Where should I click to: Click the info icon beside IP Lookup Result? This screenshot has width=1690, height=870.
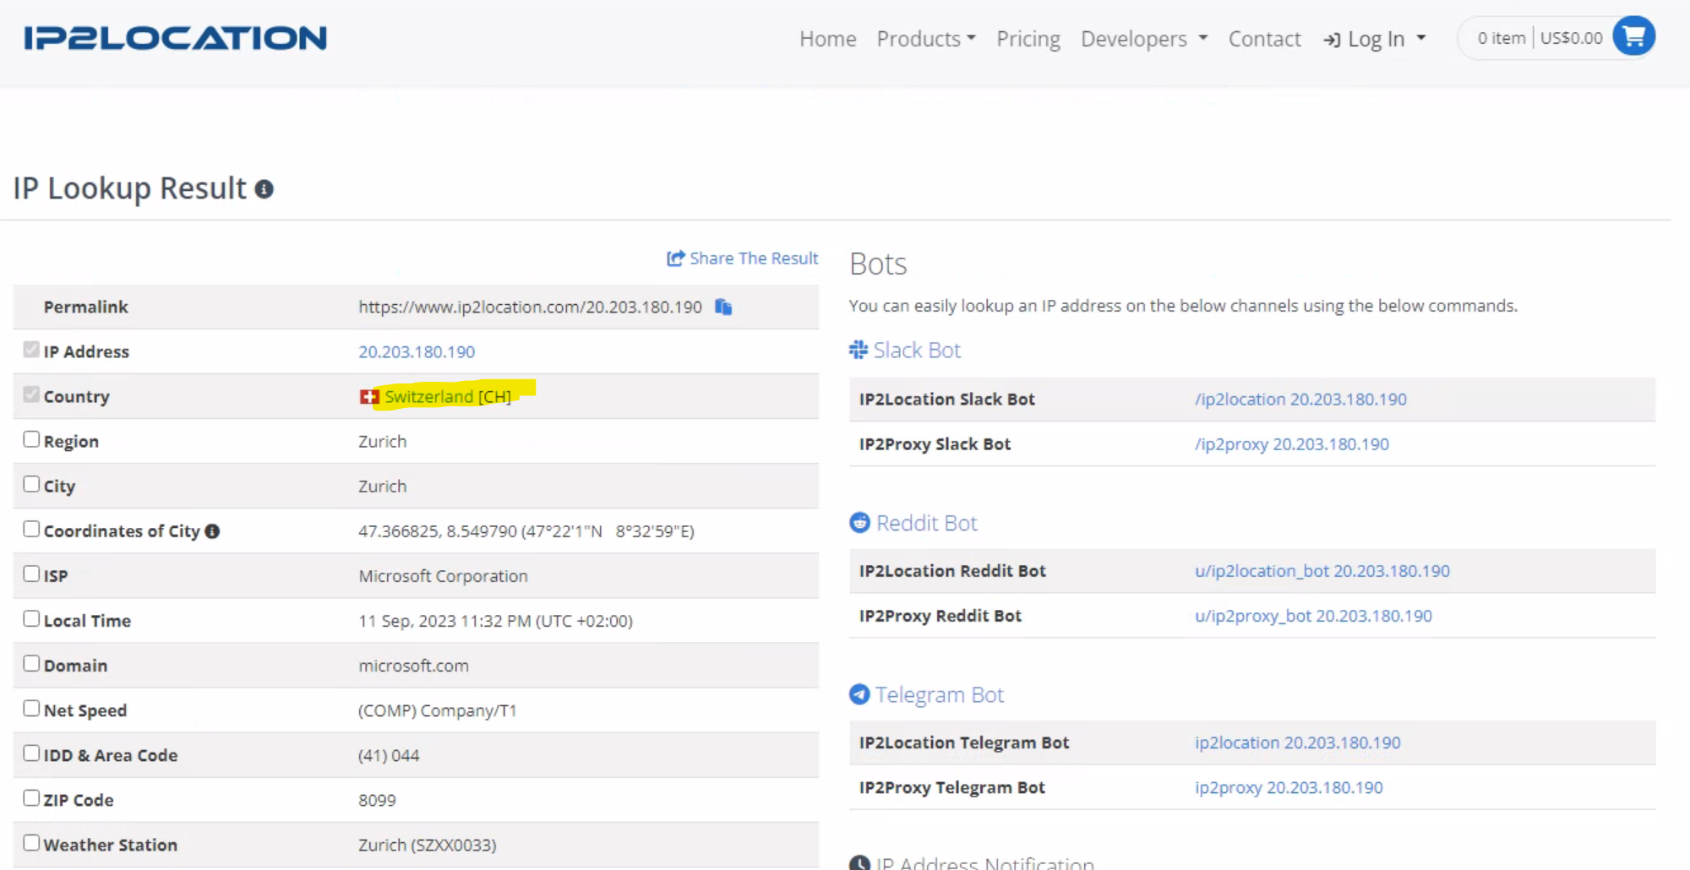pos(264,189)
